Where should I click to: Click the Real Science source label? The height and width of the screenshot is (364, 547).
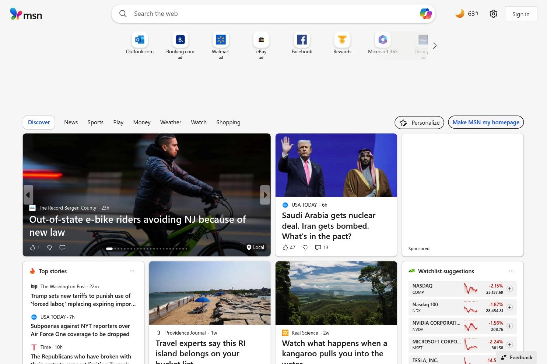[305, 333]
